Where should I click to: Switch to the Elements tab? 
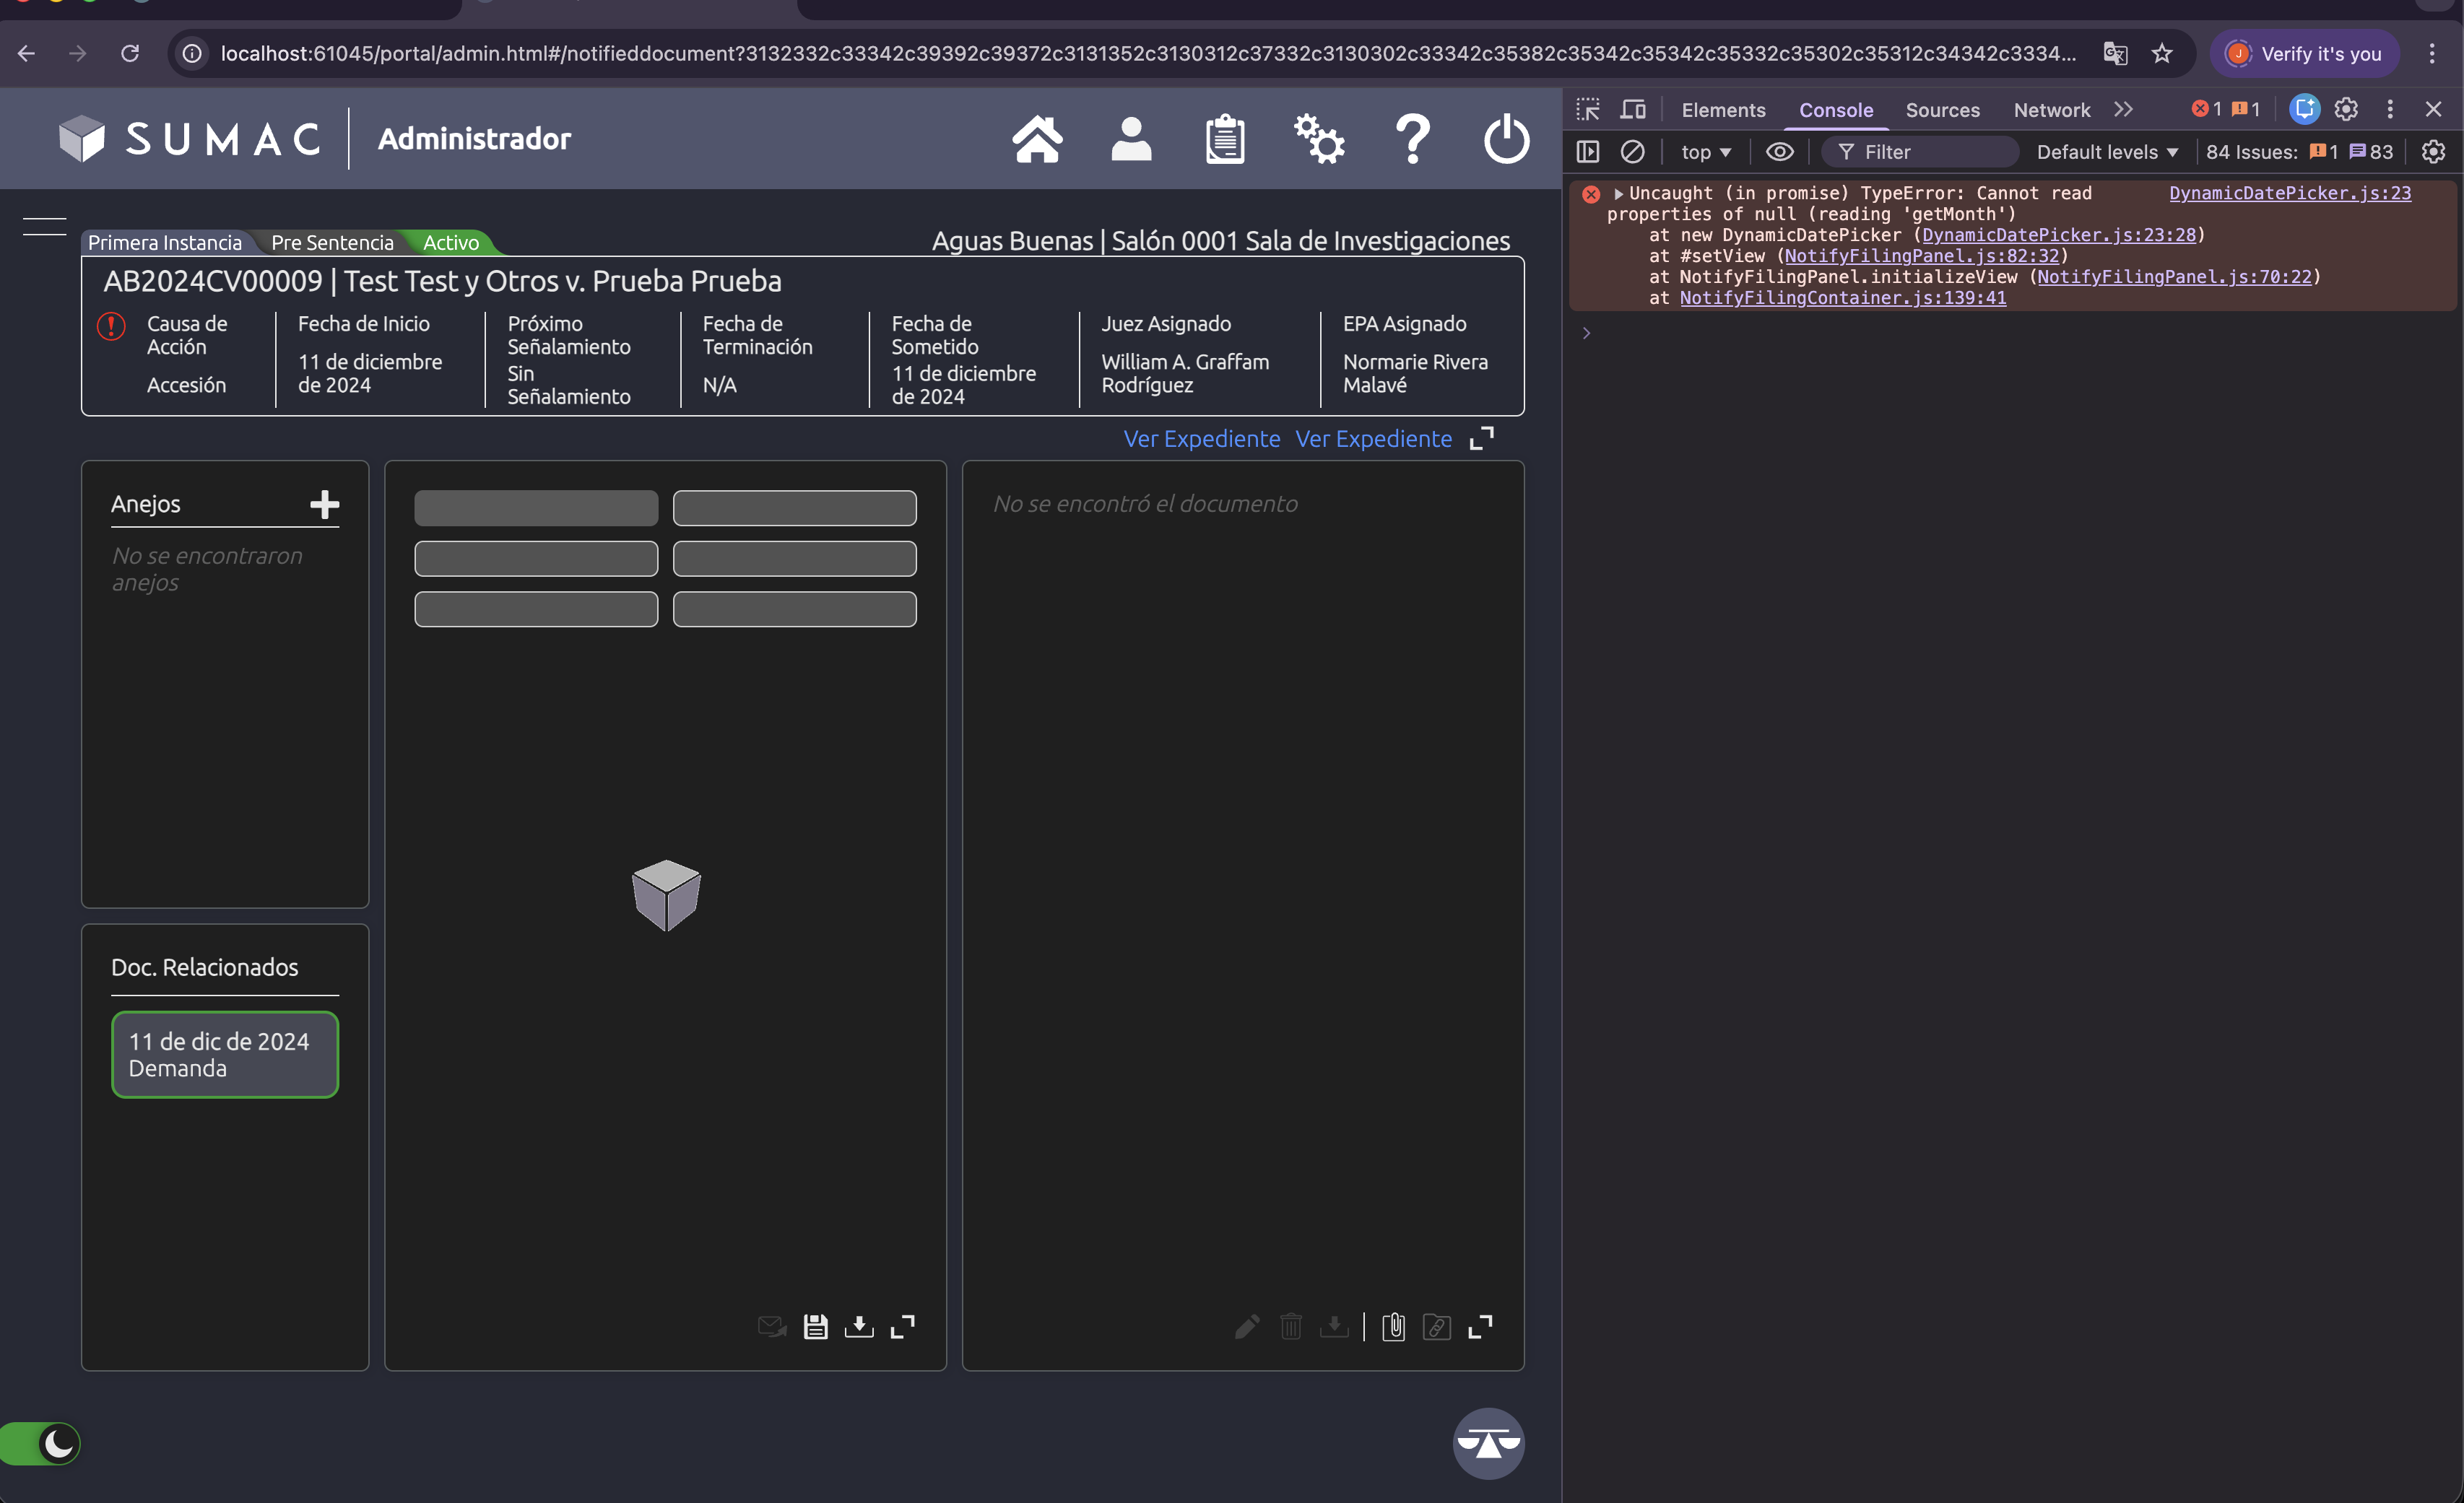[1723, 110]
